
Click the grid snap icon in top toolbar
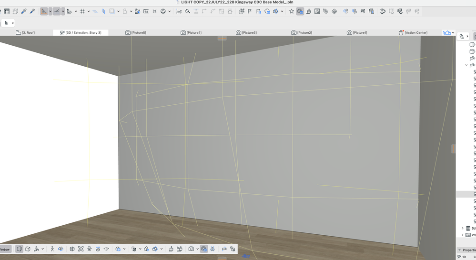point(82,11)
